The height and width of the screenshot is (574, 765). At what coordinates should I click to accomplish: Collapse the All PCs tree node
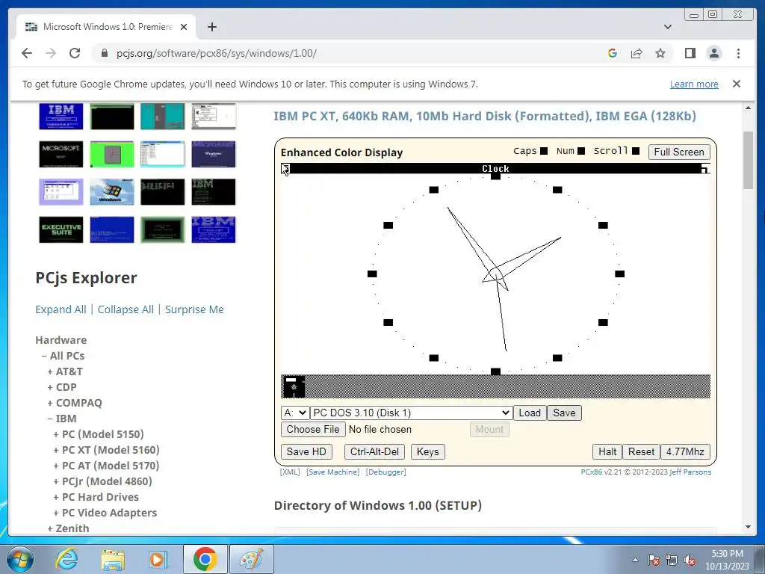click(63, 356)
